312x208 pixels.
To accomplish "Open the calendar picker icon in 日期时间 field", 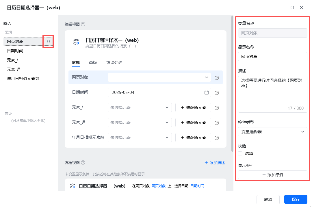I will click(x=207, y=92).
